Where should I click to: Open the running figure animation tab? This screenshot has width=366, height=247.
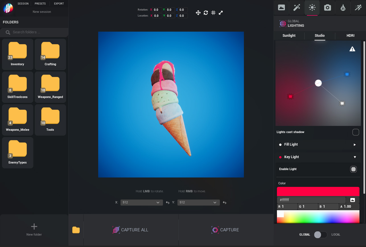(x=358, y=8)
